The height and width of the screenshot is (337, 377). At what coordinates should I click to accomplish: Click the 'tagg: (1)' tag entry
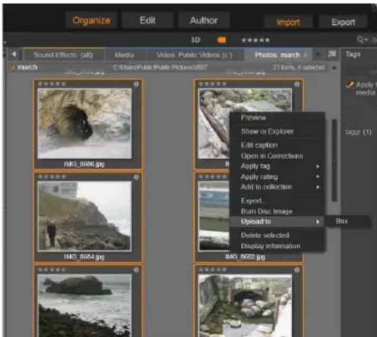click(x=359, y=132)
